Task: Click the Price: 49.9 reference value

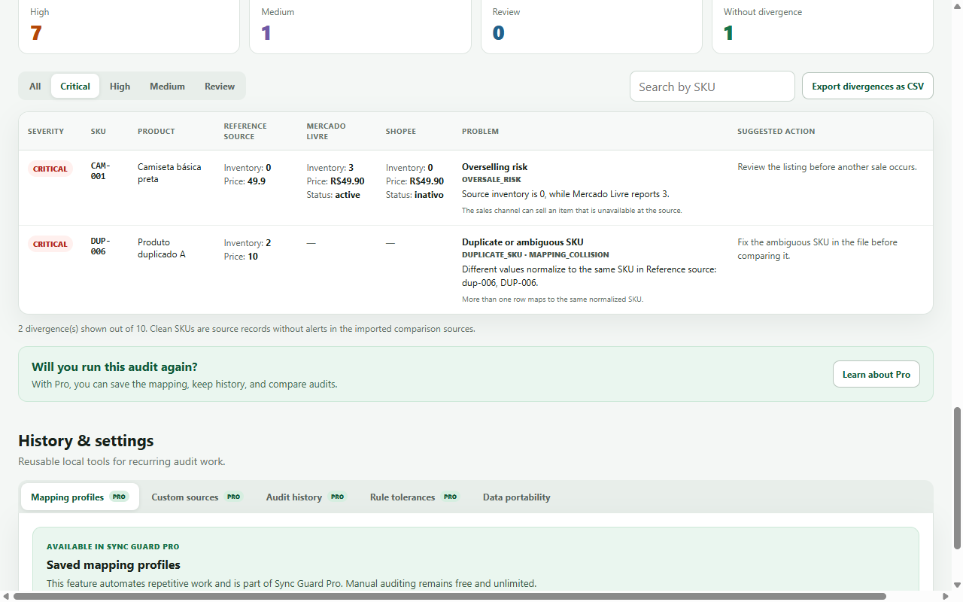Action: (245, 181)
